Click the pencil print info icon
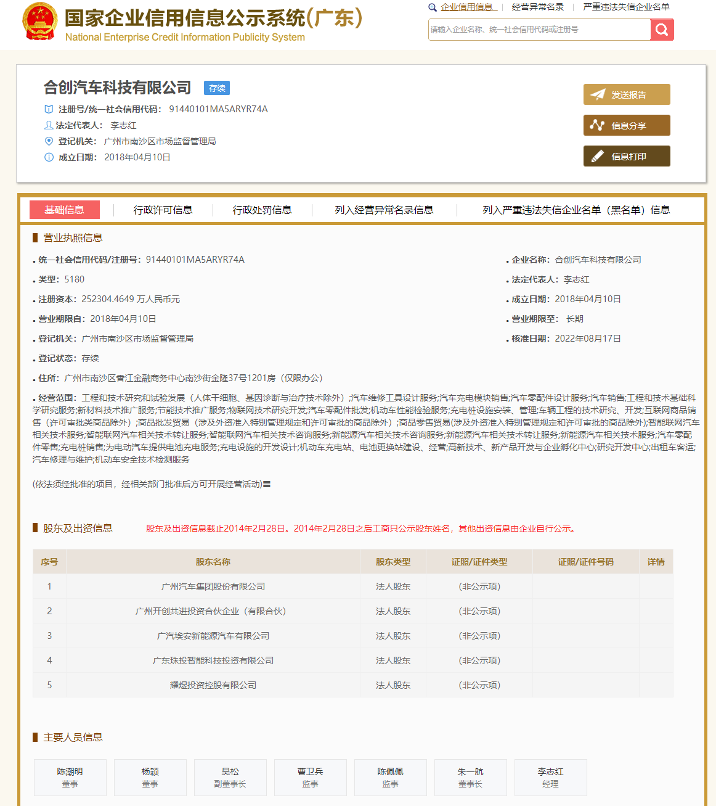 (597, 157)
